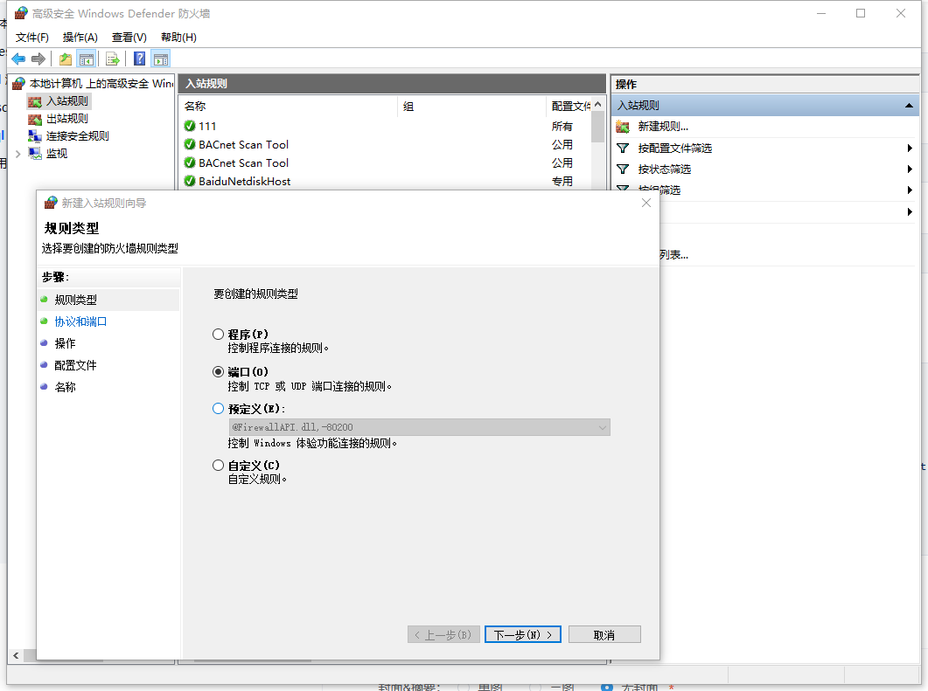928x691 pixels.
Task: Click the 新建规则 icon in actions pane
Action: click(623, 127)
